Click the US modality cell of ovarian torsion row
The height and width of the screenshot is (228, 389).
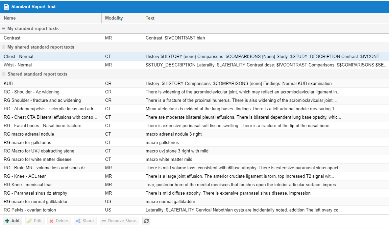click(x=108, y=210)
